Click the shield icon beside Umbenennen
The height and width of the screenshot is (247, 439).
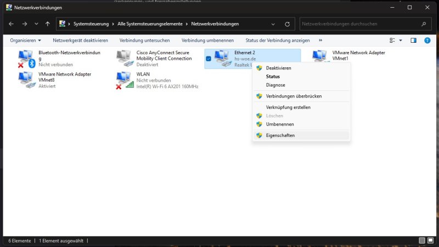tap(259, 124)
